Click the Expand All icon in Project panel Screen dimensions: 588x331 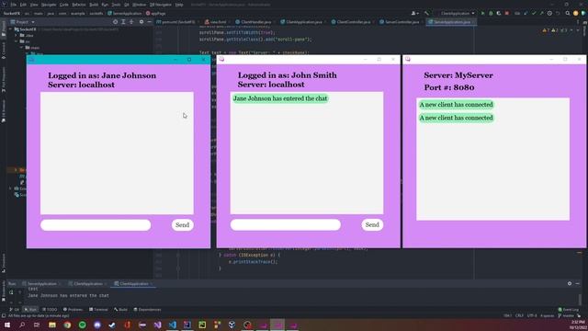point(123,22)
